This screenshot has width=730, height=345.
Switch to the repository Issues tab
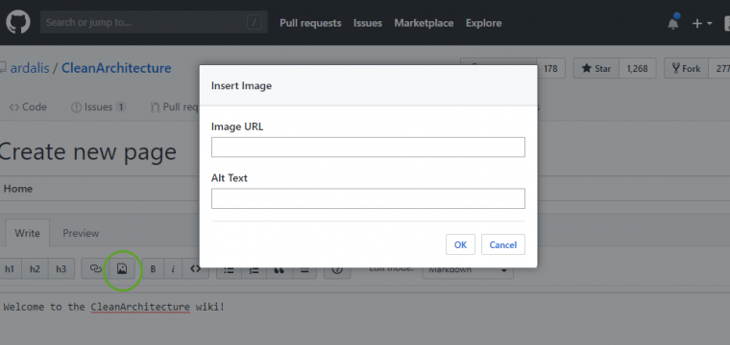click(98, 107)
